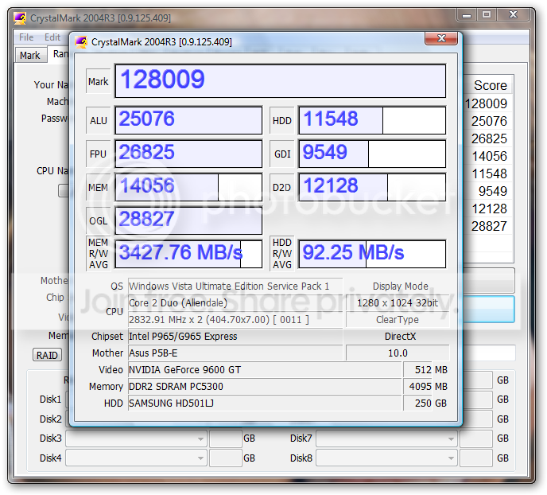This screenshot has width=547, height=495.
Task: Click the D2D score 12128 in dialog
Action: pos(372,188)
